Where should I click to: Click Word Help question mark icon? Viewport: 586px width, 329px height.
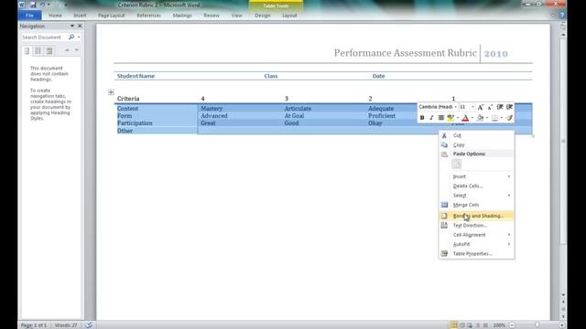[561, 16]
